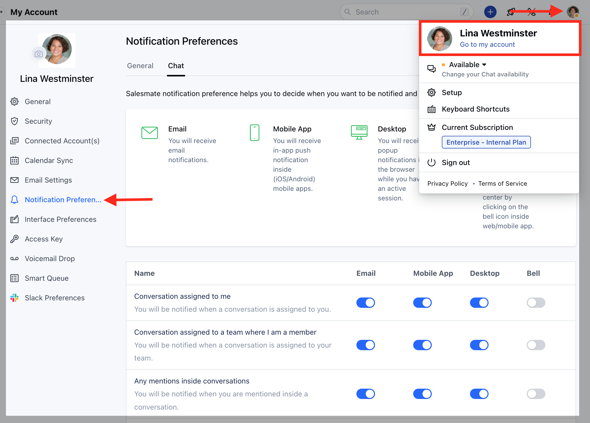
Task: Toggle Mobile App for conversation assigned to a team
Action: (422, 345)
